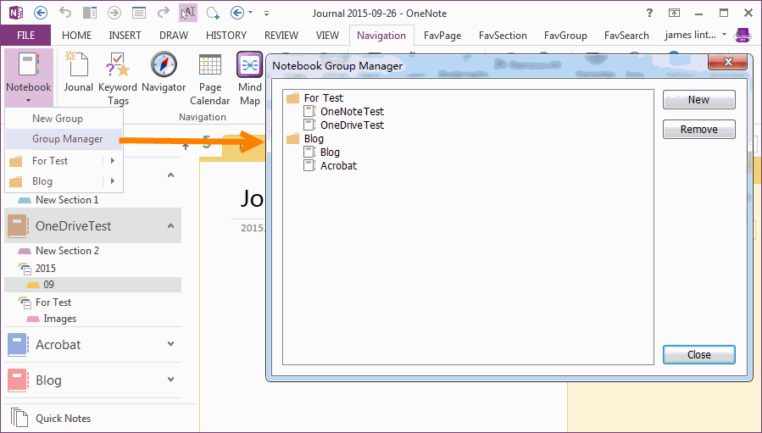Open the FILE tab
The width and height of the screenshot is (762, 433).
point(25,36)
